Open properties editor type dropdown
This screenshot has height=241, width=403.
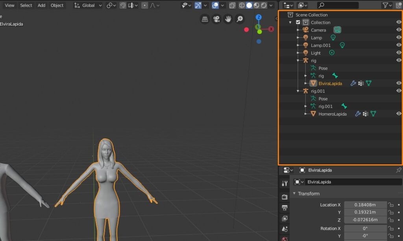pyautogui.click(x=288, y=170)
